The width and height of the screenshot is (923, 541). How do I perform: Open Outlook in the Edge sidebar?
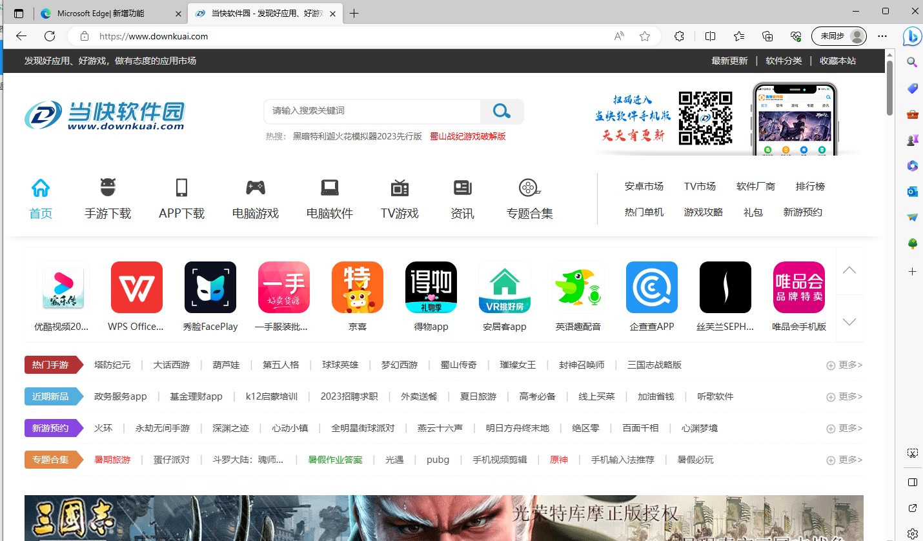point(912,191)
